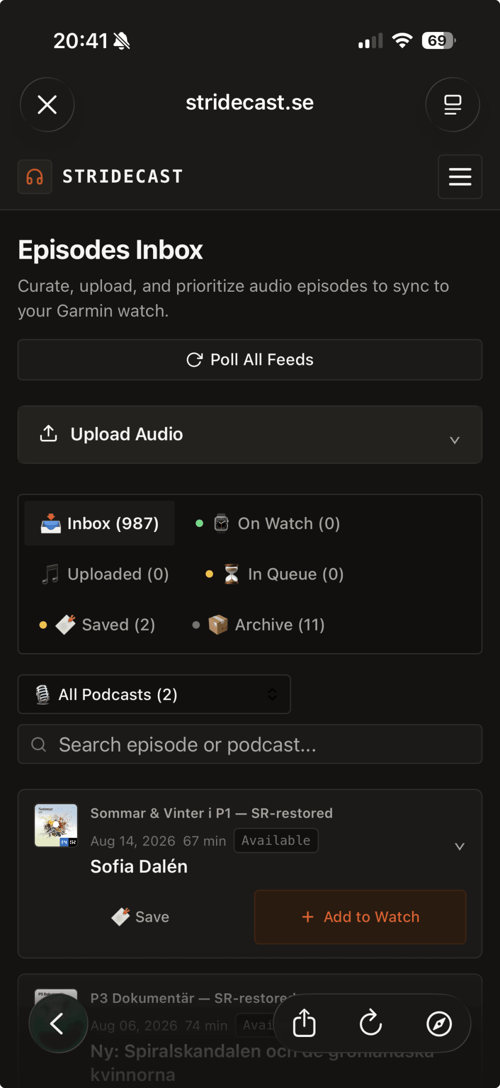Close the in-app browser with X
Image resolution: width=500 pixels, height=1088 pixels.
47,105
